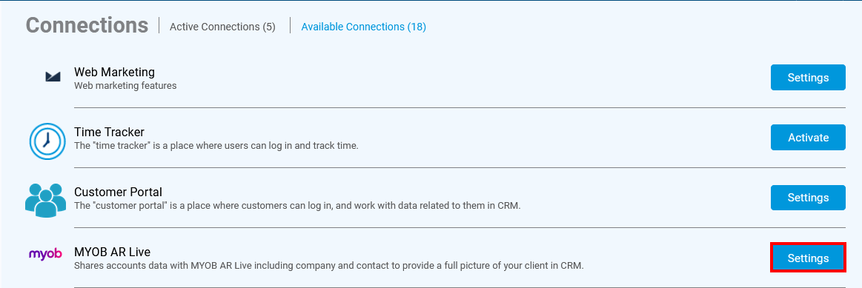Click the Customer Portal description text
Screen dimensions: 862x288
[x=297, y=206]
